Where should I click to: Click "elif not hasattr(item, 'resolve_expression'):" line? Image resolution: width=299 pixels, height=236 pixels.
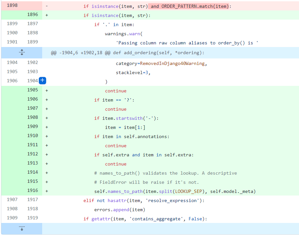point(144,200)
